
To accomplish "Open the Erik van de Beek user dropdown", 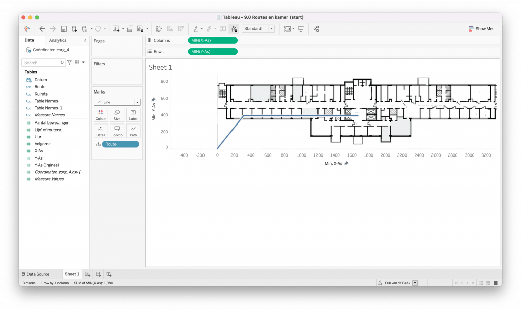I will click(x=415, y=283).
